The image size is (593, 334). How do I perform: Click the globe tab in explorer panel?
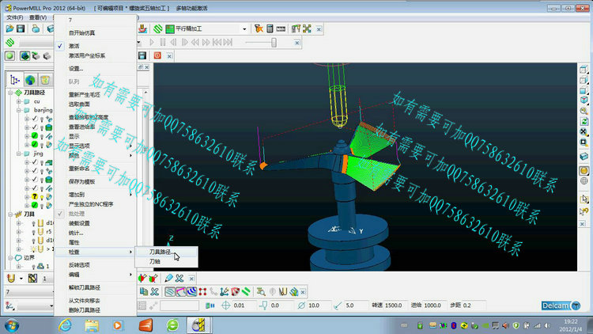coord(30,80)
